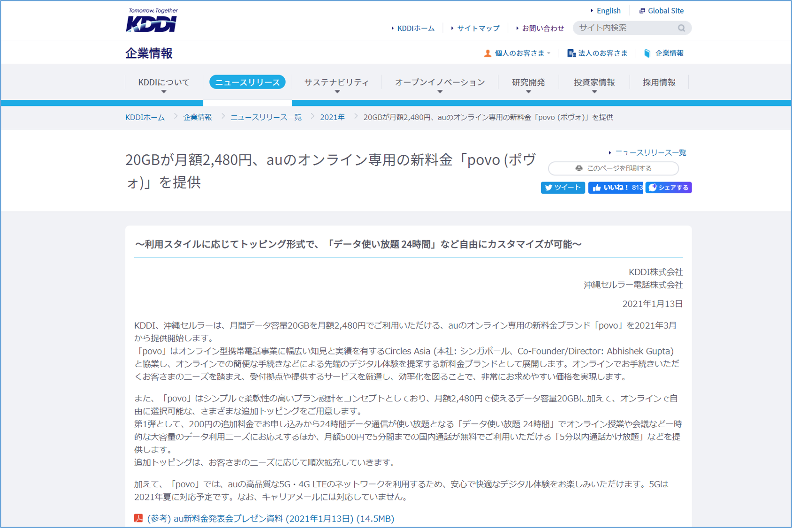Click the シェアする button
The height and width of the screenshot is (528, 792).
point(668,188)
